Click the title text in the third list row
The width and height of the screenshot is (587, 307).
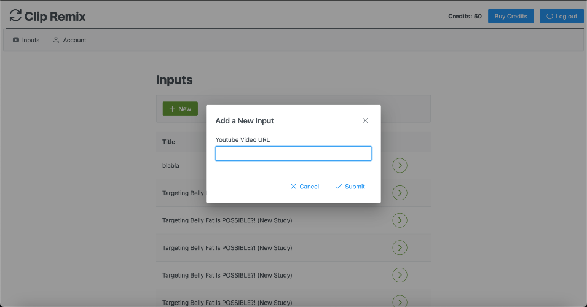click(227, 220)
